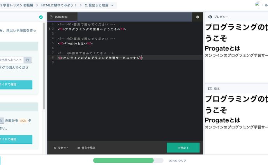Viewport: 268px width, 165px height.
Task: Select the index.html file tab
Action: [x=62, y=17]
